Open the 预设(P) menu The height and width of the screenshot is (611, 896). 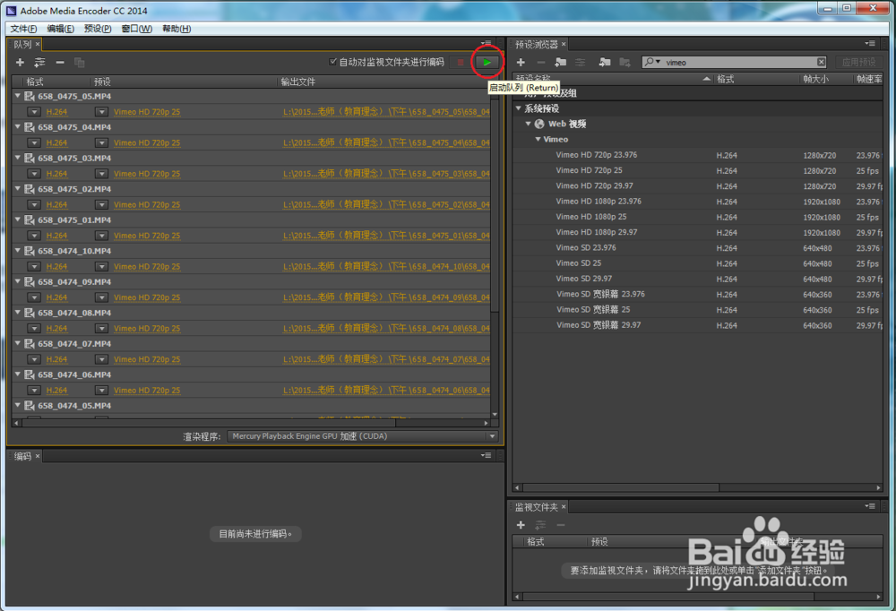click(x=98, y=29)
